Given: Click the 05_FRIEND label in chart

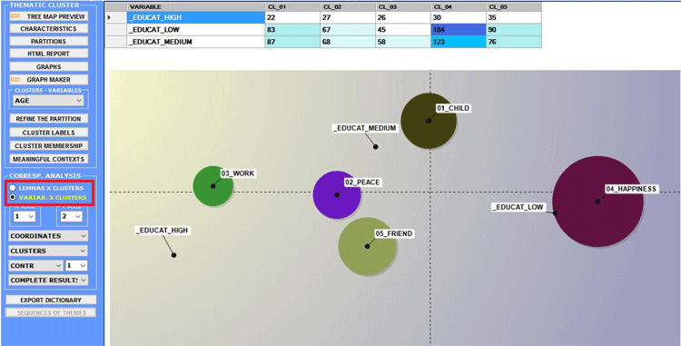Looking at the screenshot, I should (x=394, y=233).
